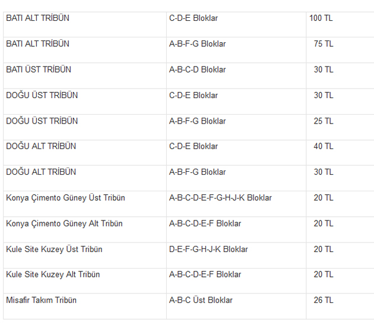The width and height of the screenshot is (374, 325).
Task: Select Kule Site Kuzey Üst Tribün
Action: pyautogui.click(x=54, y=250)
